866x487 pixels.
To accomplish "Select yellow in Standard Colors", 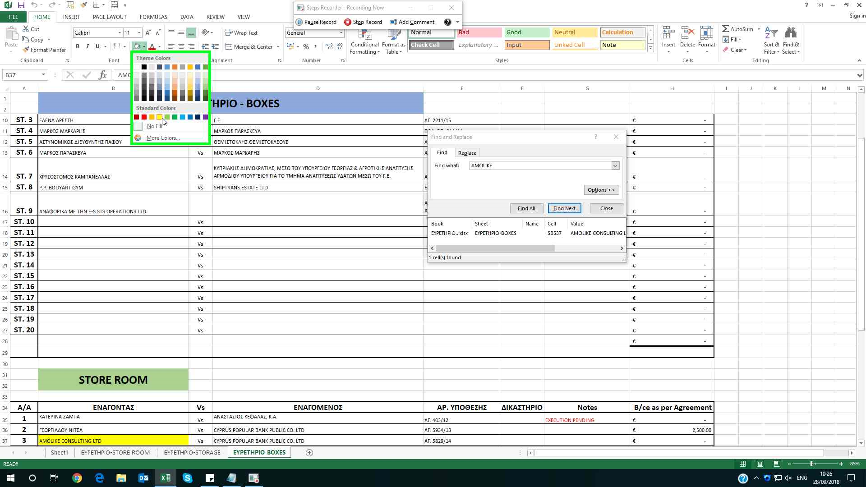I will pyautogui.click(x=159, y=117).
